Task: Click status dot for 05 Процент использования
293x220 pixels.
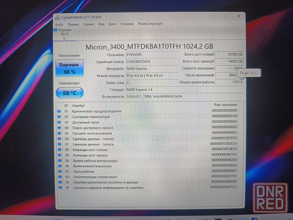Action: pos(59,133)
